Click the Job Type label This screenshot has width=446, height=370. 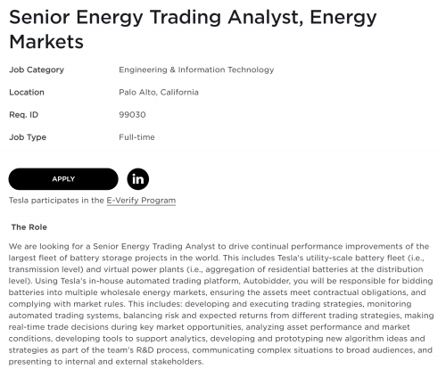(28, 137)
